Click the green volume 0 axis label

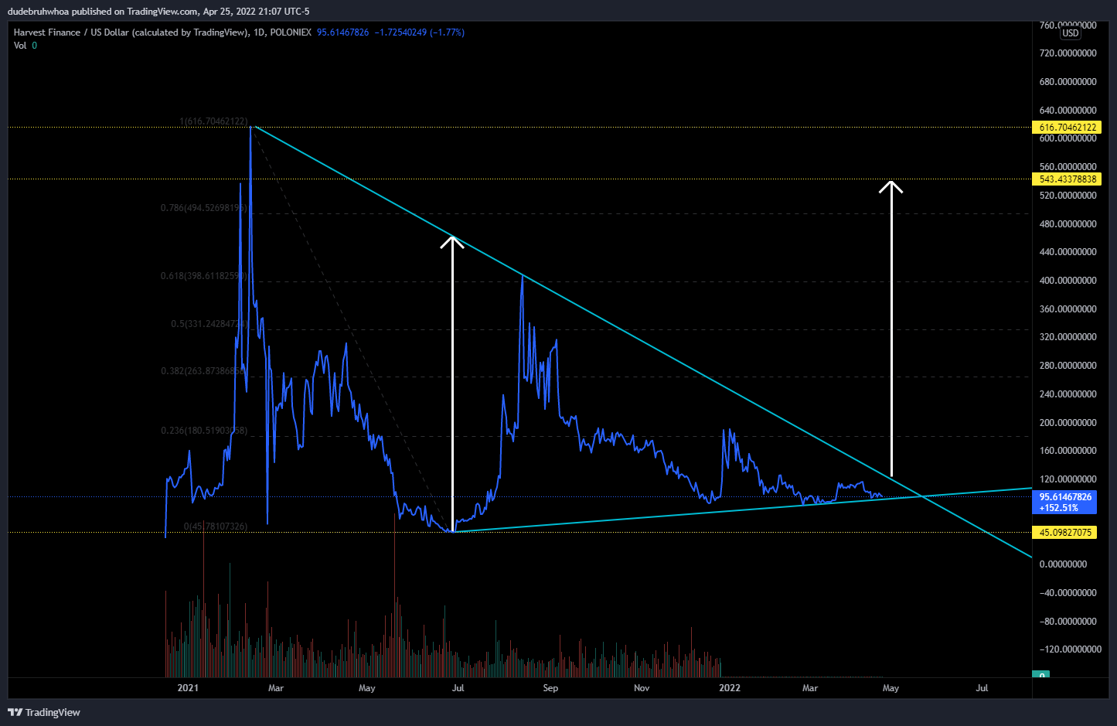(1041, 675)
